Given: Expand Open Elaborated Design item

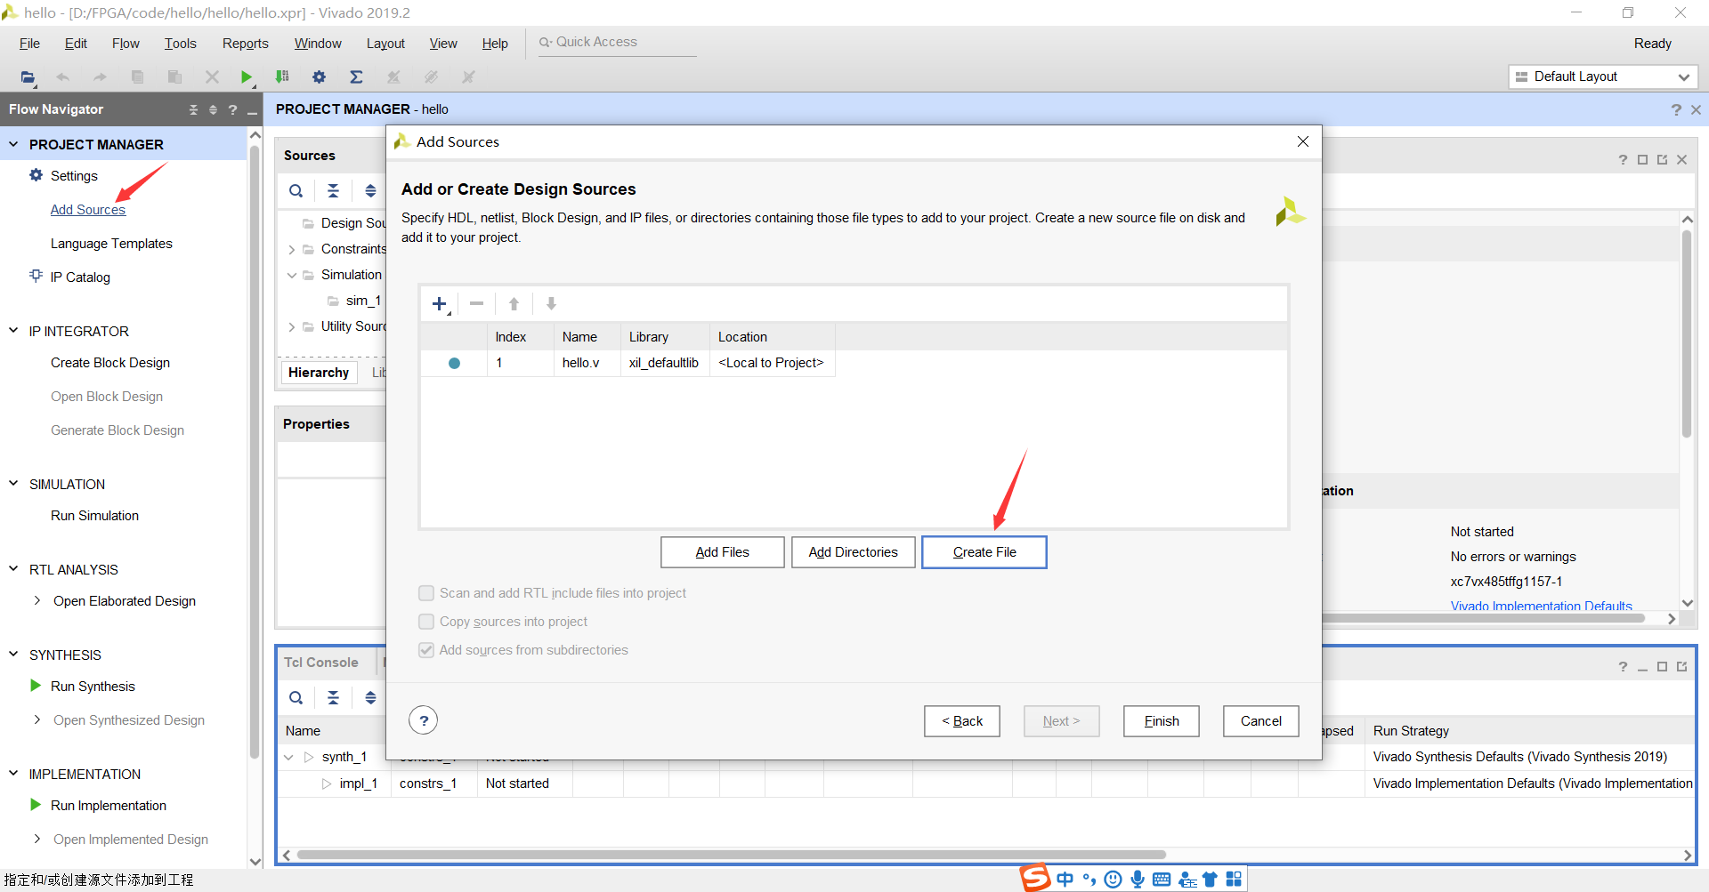Looking at the screenshot, I should (37, 601).
